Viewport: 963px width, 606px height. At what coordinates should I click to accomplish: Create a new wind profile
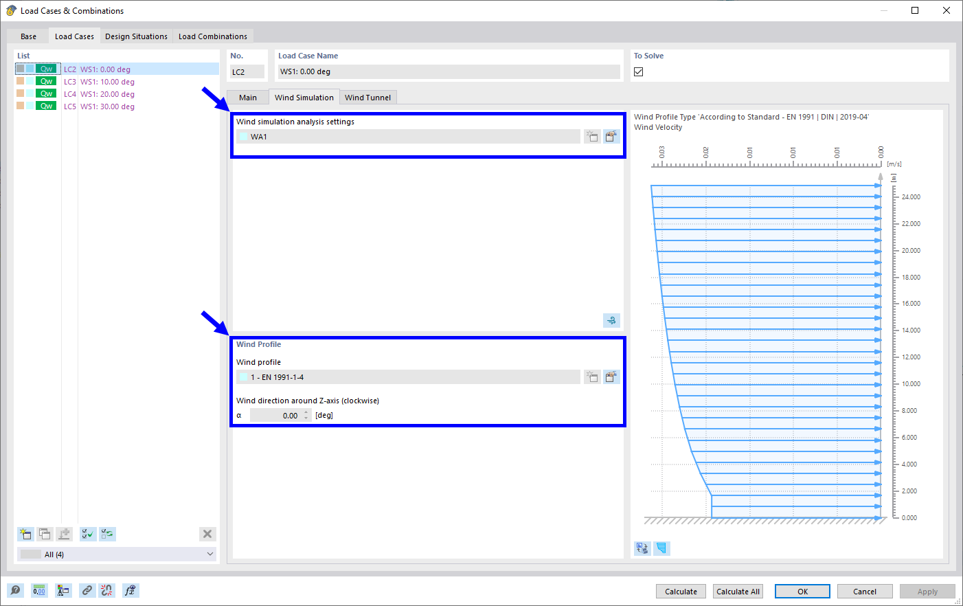[592, 377]
